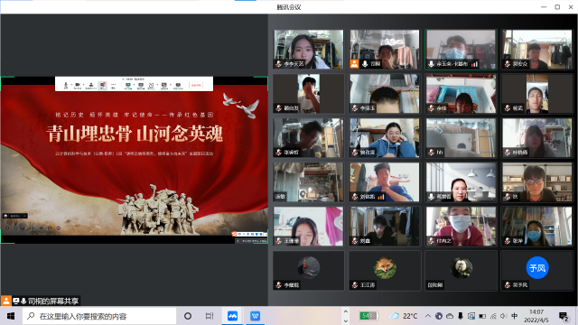Open the notification center icon with badge

(564, 316)
